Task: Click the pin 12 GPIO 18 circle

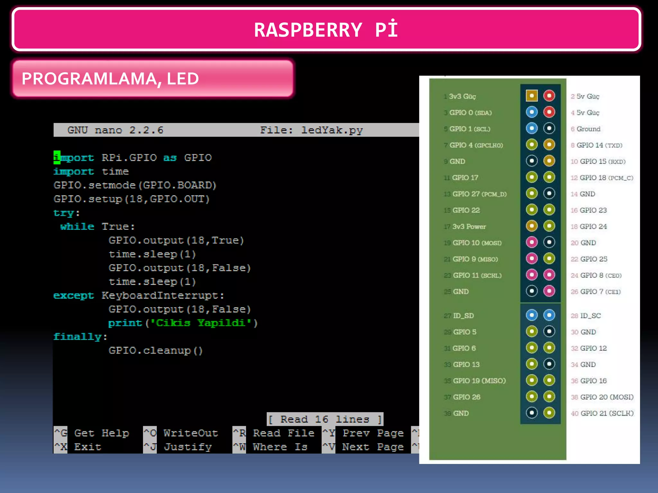Action: pos(549,177)
